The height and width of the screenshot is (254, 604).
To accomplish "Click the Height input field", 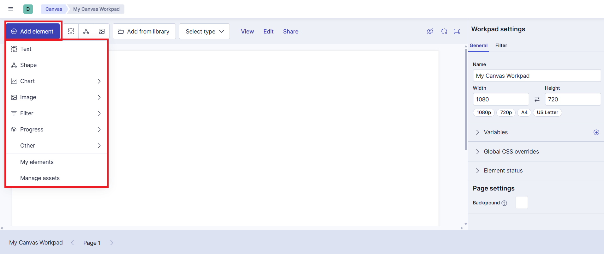I will coord(573,99).
